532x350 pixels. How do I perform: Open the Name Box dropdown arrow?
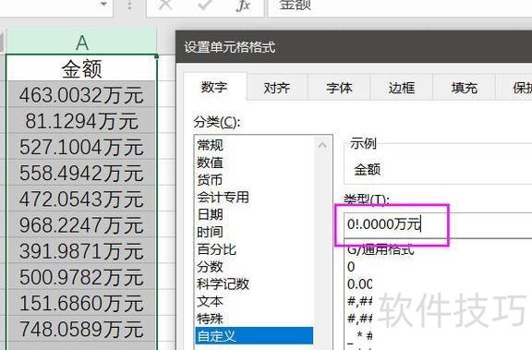point(103,4)
